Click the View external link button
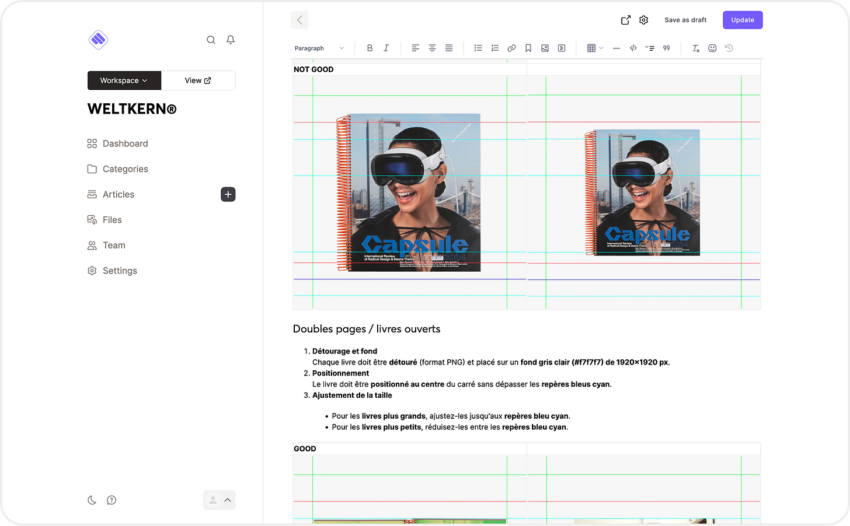 click(198, 80)
